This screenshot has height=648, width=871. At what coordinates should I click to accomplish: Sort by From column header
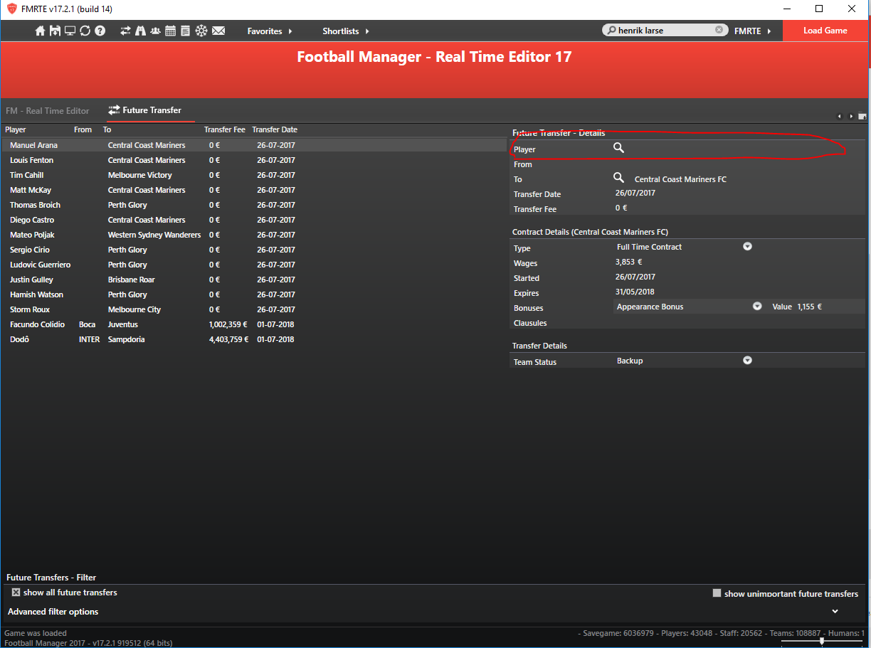coord(83,129)
